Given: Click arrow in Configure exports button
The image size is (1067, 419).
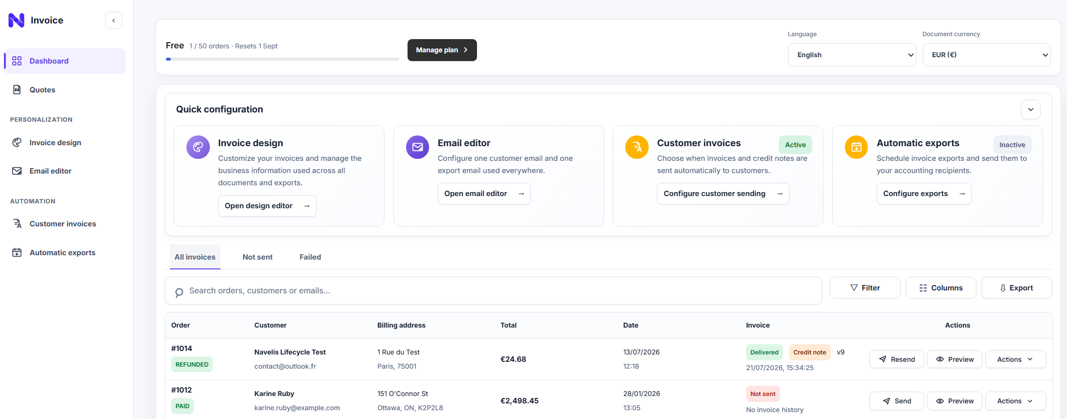Looking at the screenshot, I should 962,194.
